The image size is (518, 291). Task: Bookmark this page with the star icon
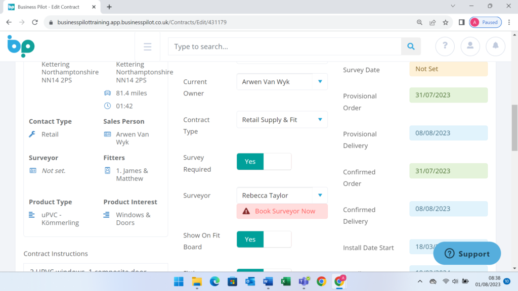pos(446,22)
